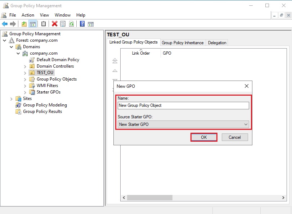The height and width of the screenshot is (214, 292).
Task: Click Cancel to dismiss the New GPO dialog
Action: click(x=235, y=137)
